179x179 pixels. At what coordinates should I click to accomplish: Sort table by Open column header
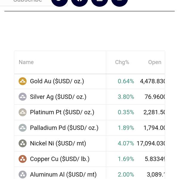click(x=155, y=62)
